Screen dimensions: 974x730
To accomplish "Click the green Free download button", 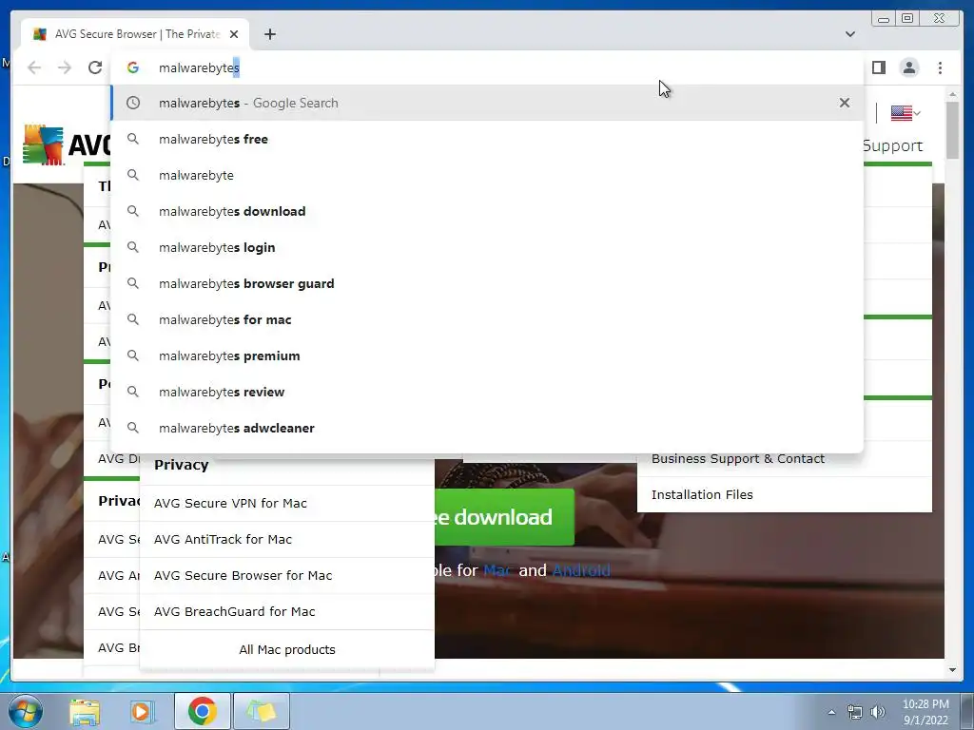I will tap(504, 517).
